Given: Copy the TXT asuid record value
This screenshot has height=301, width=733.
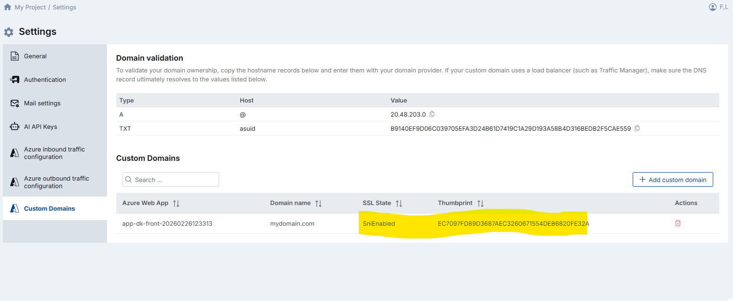Looking at the screenshot, I should [x=637, y=127].
